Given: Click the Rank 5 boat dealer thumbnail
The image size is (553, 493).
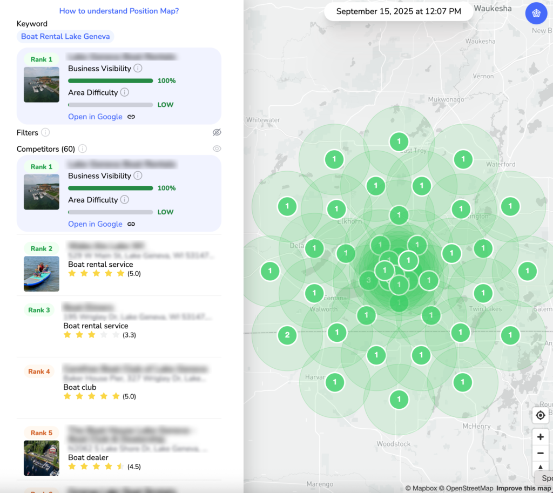Looking at the screenshot, I should point(42,458).
